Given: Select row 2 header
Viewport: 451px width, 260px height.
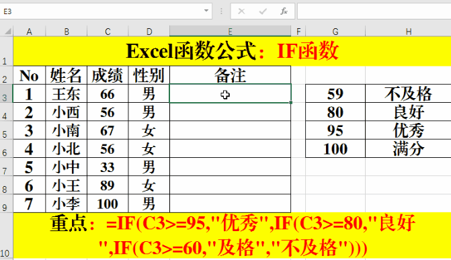Looking at the screenshot, I should (6, 75).
